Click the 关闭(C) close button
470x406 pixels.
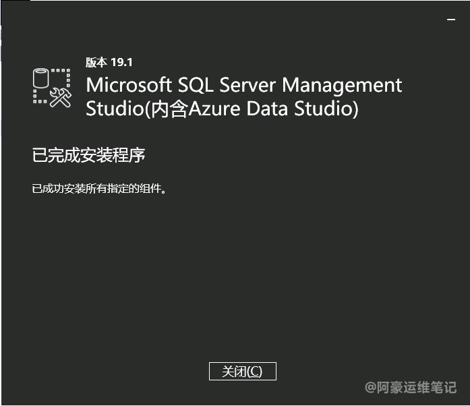coord(243,371)
